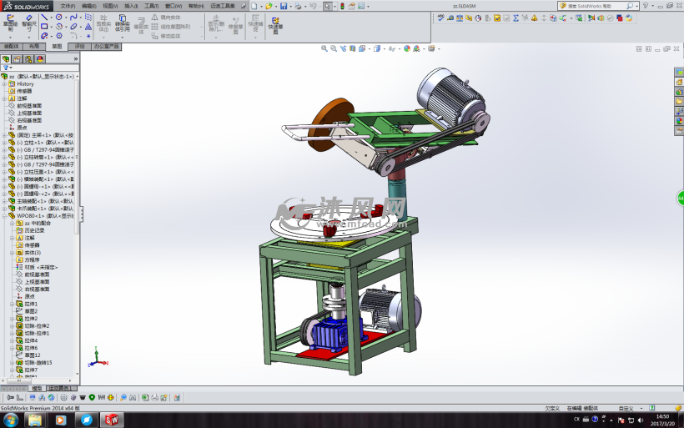Click the filter funnel icon in tree

click(5, 68)
